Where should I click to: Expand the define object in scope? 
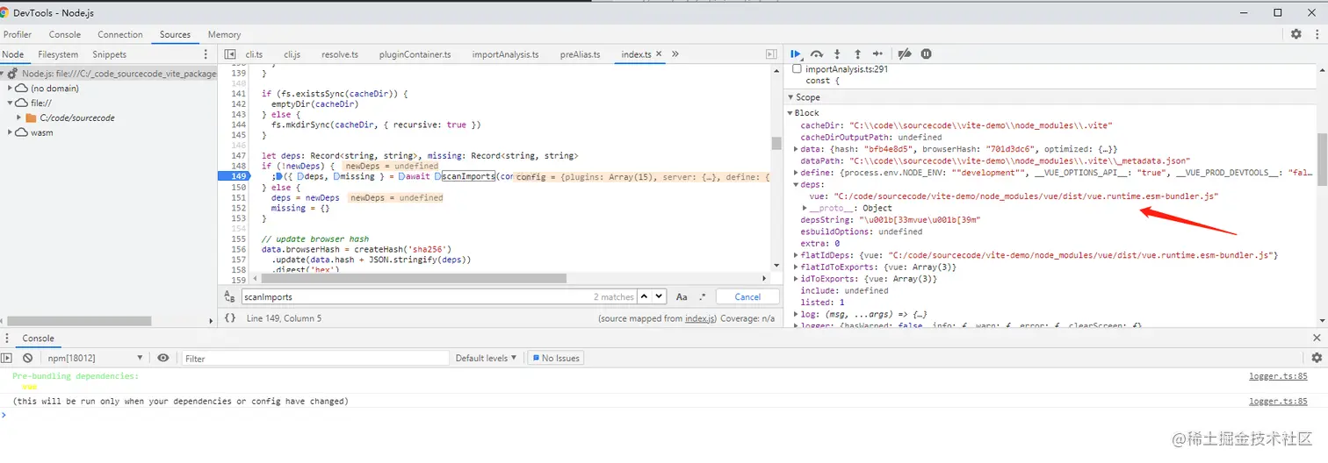coord(797,173)
